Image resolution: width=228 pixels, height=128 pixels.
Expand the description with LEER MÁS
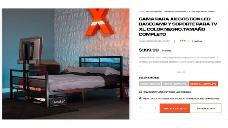coord(180,72)
